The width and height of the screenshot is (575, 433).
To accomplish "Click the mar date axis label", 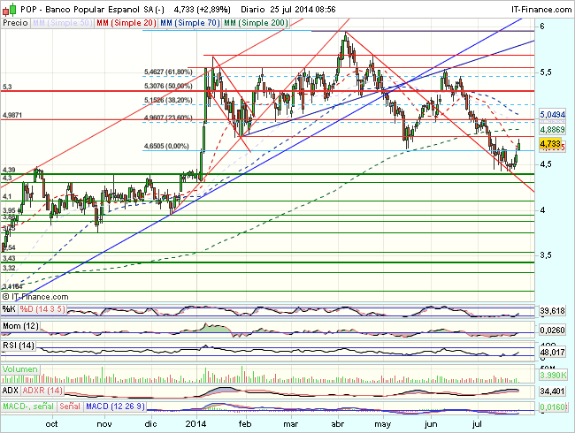I will (x=291, y=424).
